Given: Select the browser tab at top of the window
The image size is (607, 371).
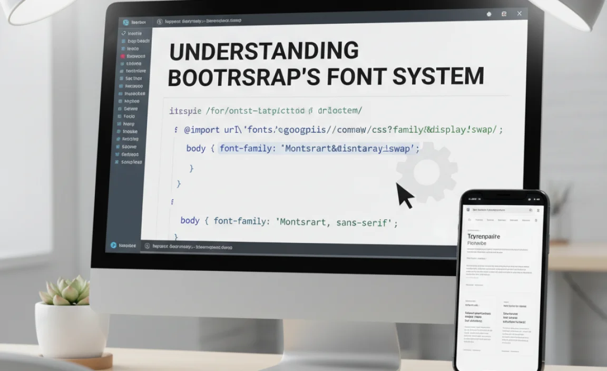Looking at the screenshot, I should (x=139, y=22).
